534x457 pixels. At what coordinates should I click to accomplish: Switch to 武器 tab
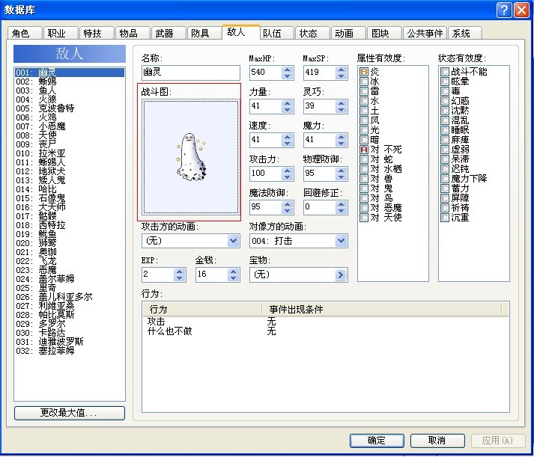[x=169, y=34]
